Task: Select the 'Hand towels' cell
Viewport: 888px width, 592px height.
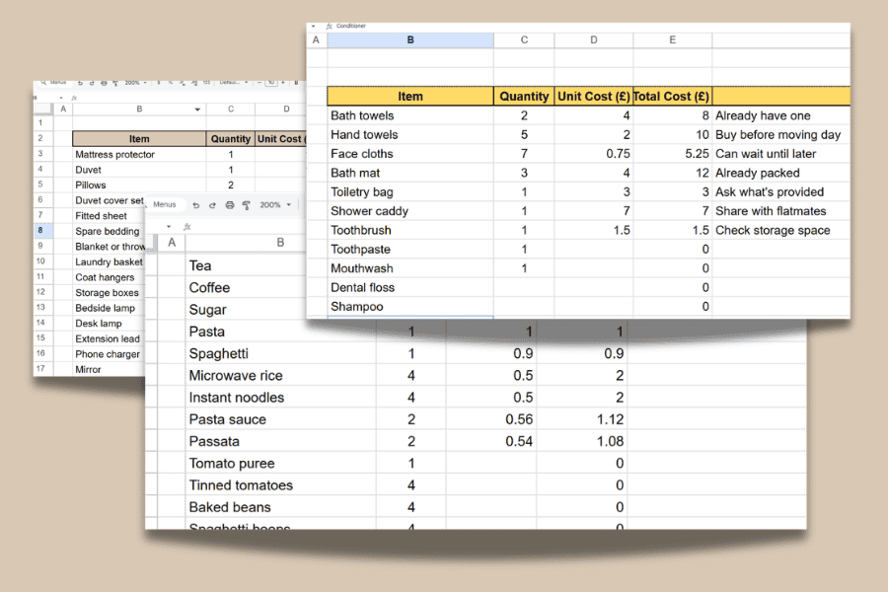Action: click(x=410, y=135)
